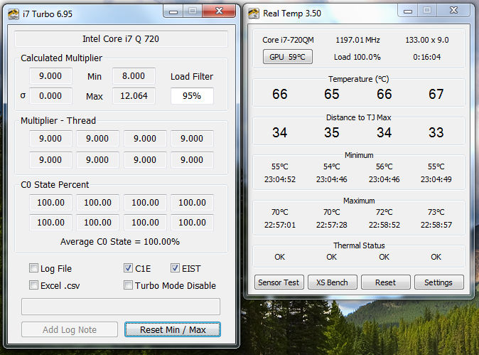Click the maximum timestamp 22:57:28
Image resolution: width=479 pixels, height=355 pixels.
pyautogui.click(x=332, y=225)
